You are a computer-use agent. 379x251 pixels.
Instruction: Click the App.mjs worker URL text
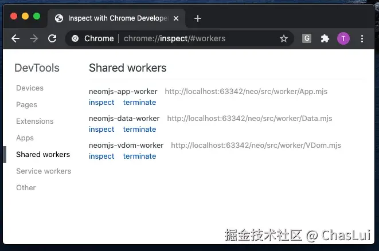(x=246, y=92)
